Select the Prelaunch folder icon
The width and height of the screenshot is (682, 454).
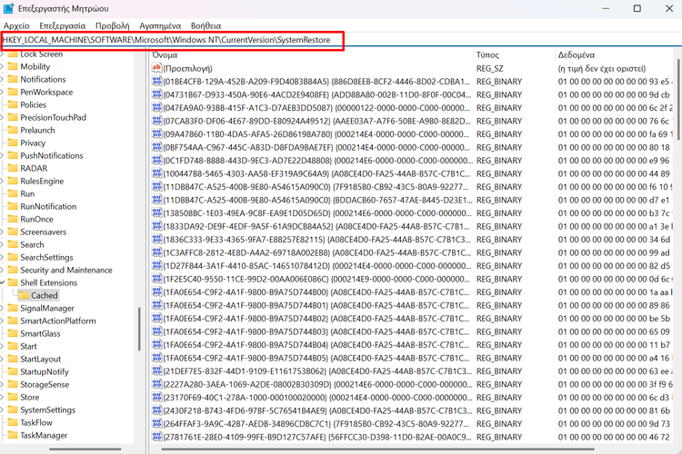pos(13,130)
